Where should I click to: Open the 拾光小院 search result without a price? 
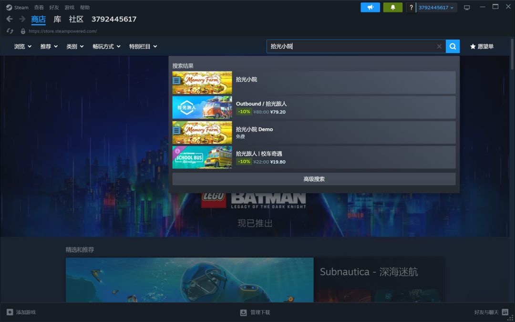[314, 83]
